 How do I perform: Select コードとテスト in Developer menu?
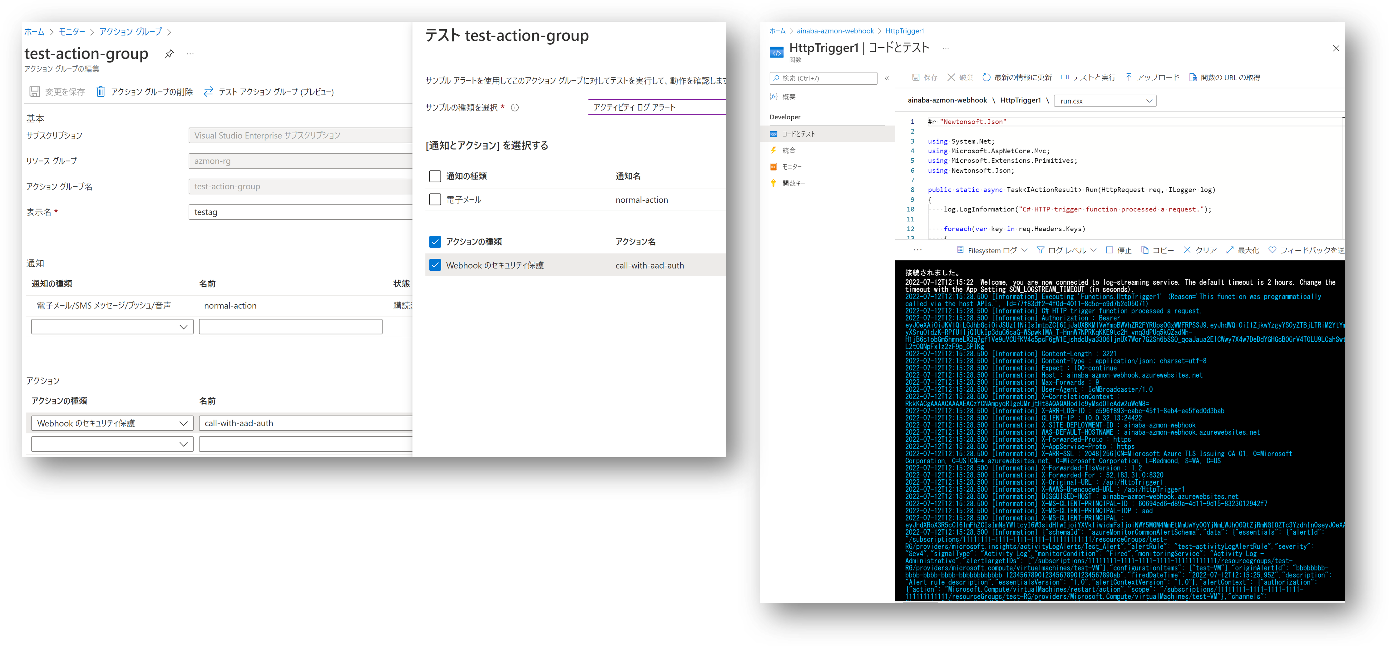[x=828, y=134]
